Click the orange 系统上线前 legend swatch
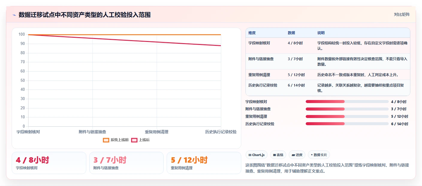Viewport: 422px width, 186px height. (106, 140)
